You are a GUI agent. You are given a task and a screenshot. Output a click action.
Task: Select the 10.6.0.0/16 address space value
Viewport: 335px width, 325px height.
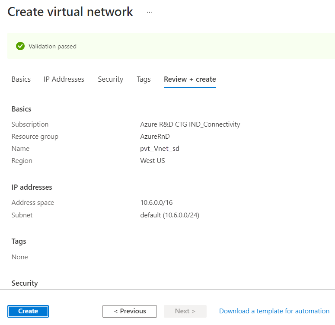[156, 203]
